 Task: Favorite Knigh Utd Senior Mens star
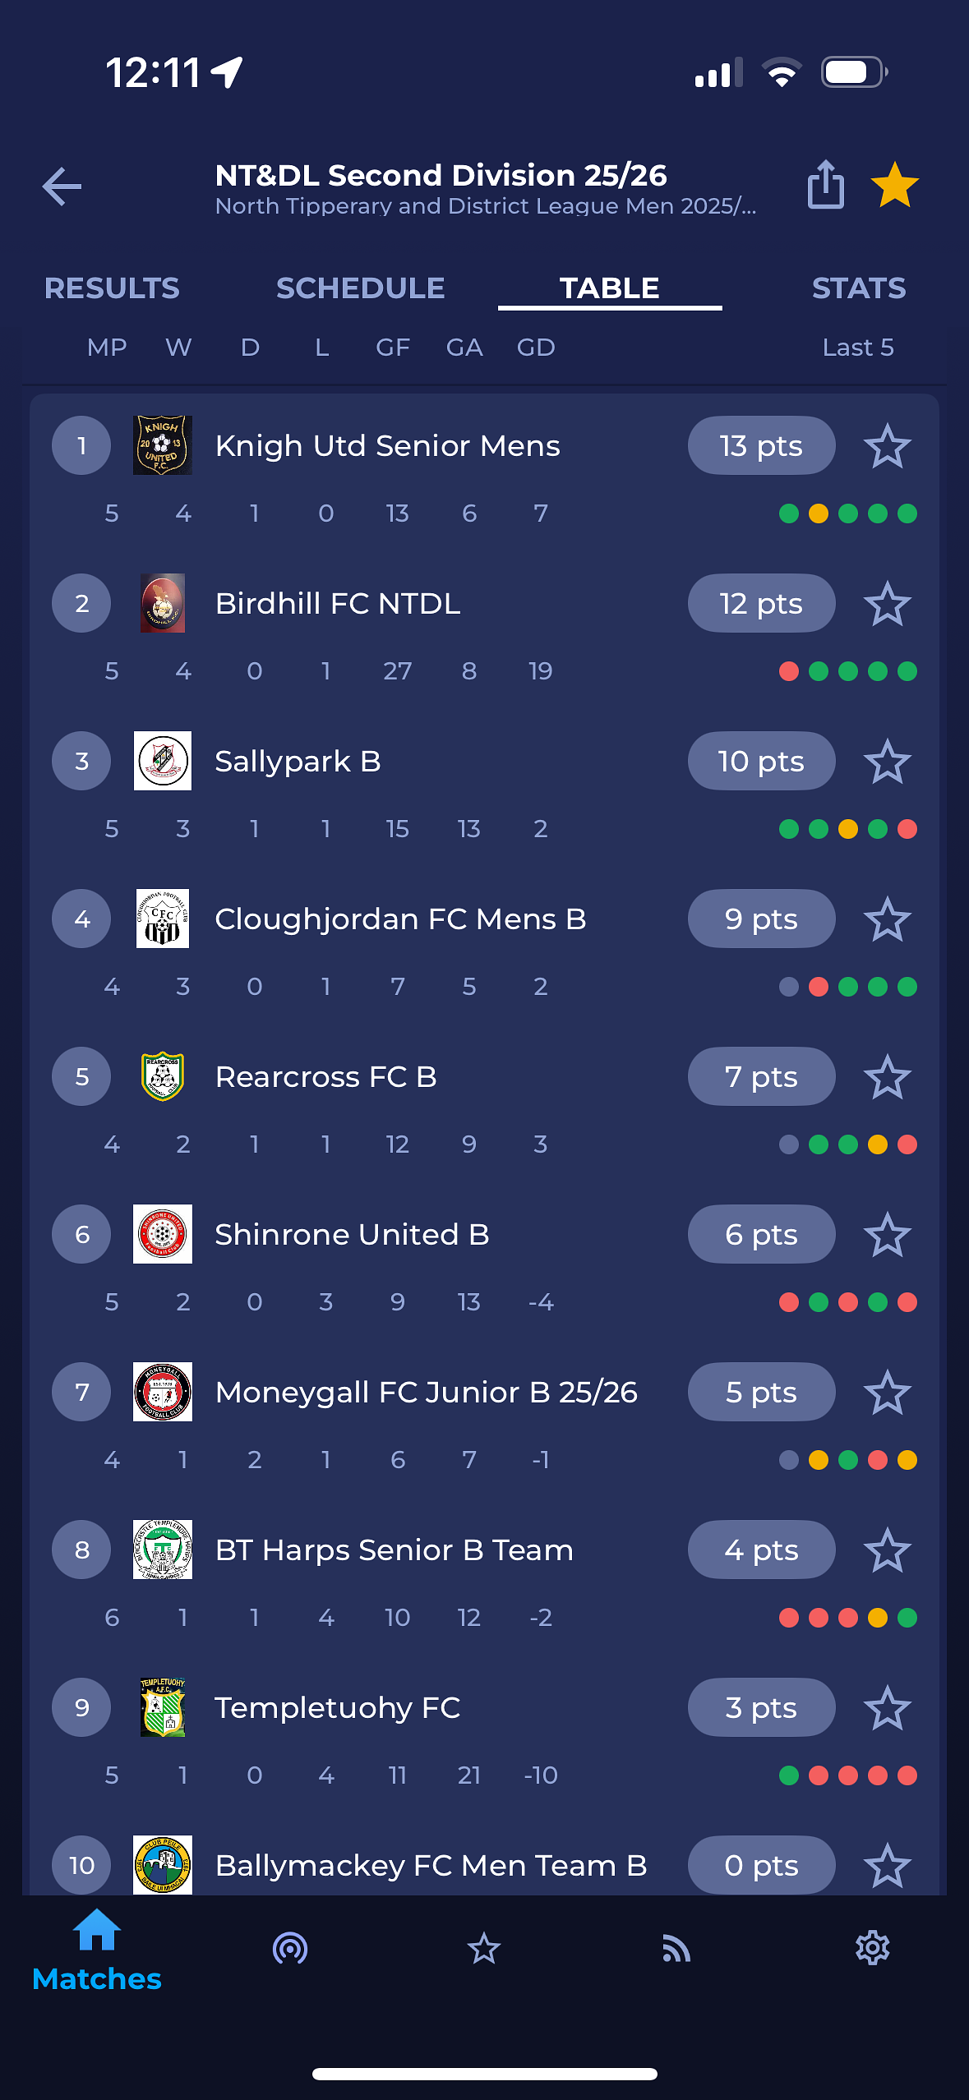pos(888,446)
